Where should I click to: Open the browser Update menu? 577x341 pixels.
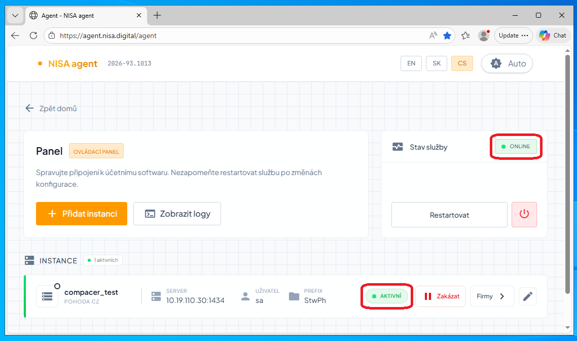(513, 36)
